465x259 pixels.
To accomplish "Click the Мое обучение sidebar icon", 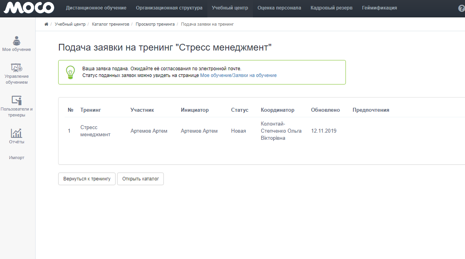I will 17,41.
